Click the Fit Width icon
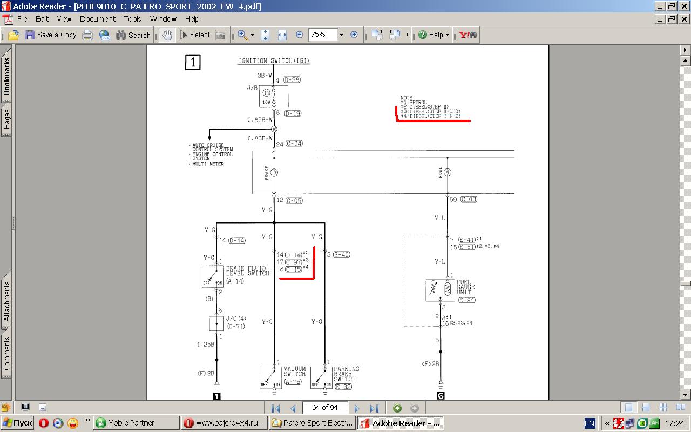Image resolution: width=691 pixels, height=432 pixels. coord(282,35)
